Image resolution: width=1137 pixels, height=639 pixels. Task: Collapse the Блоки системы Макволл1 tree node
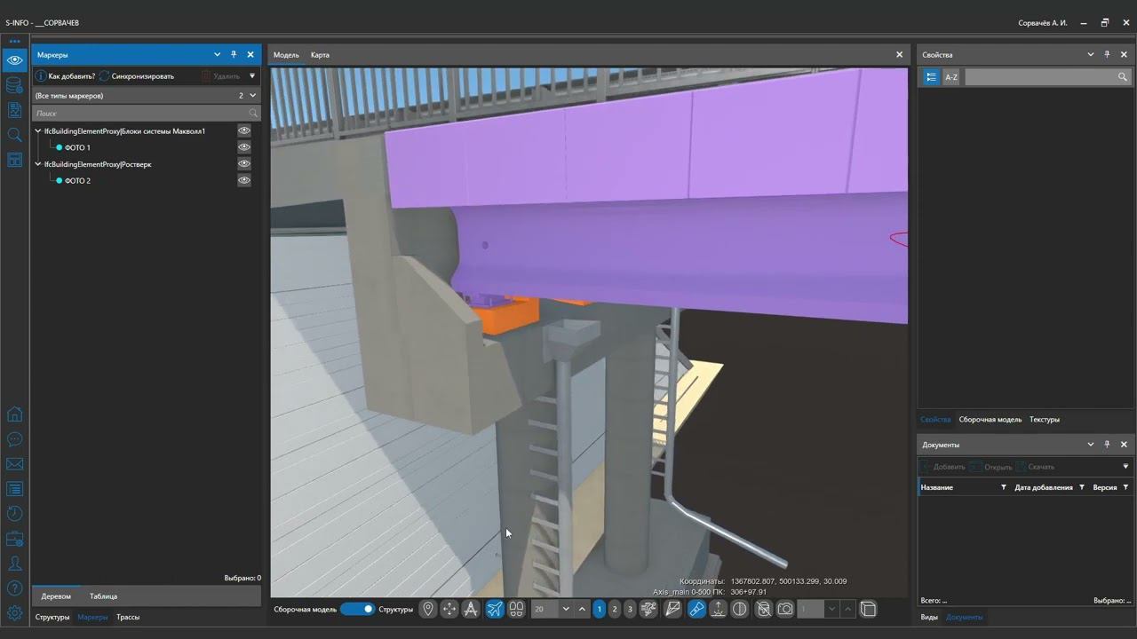point(37,130)
